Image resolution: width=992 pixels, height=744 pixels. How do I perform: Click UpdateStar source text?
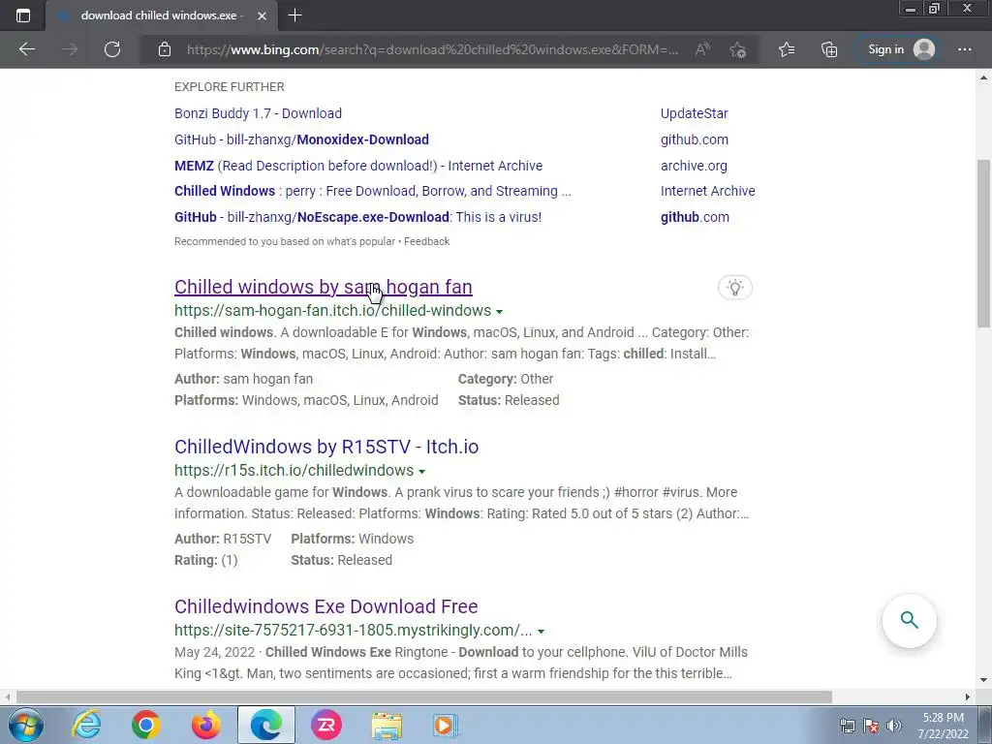click(694, 113)
